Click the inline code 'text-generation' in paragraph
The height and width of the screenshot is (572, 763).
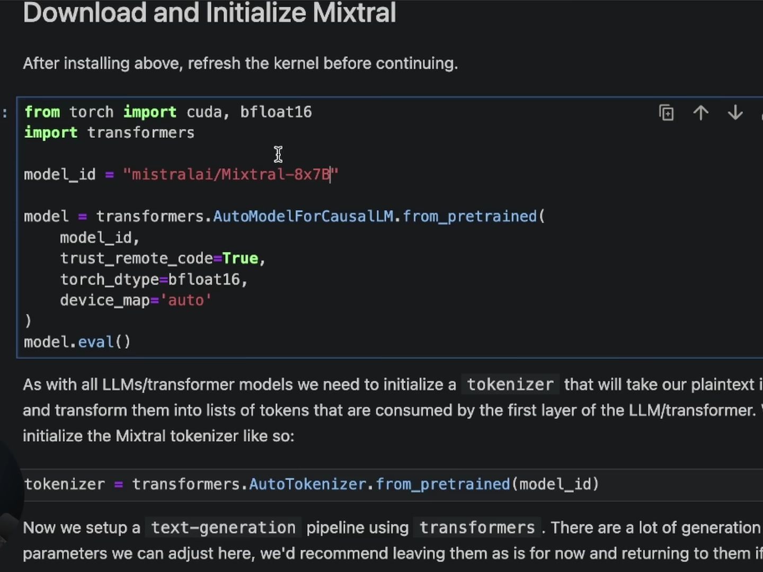pyautogui.click(x=223, y=528)
